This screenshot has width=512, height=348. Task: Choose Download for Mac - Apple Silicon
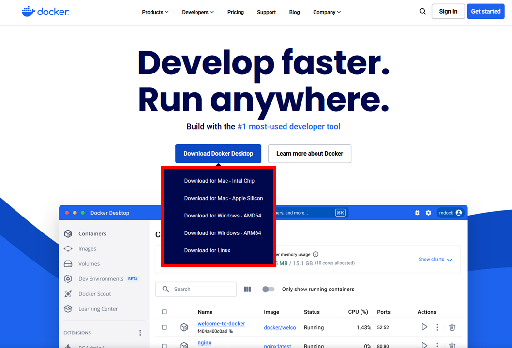tap(224, 198)
